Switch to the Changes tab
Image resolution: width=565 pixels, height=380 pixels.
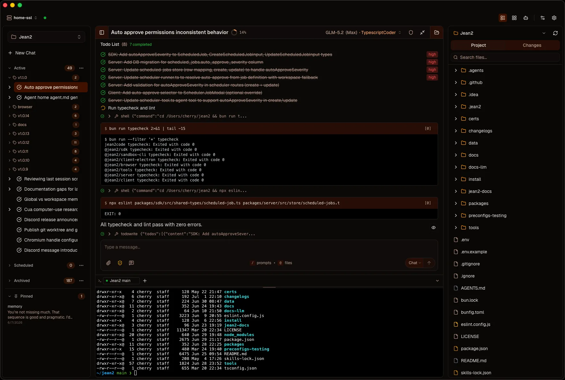click(x=532, y=45)
